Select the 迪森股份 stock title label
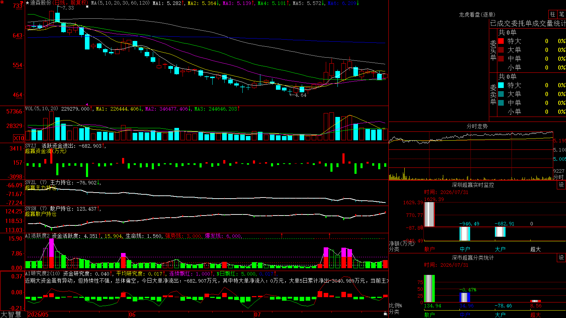Screen dimensions: 566x318 (41, 3)
